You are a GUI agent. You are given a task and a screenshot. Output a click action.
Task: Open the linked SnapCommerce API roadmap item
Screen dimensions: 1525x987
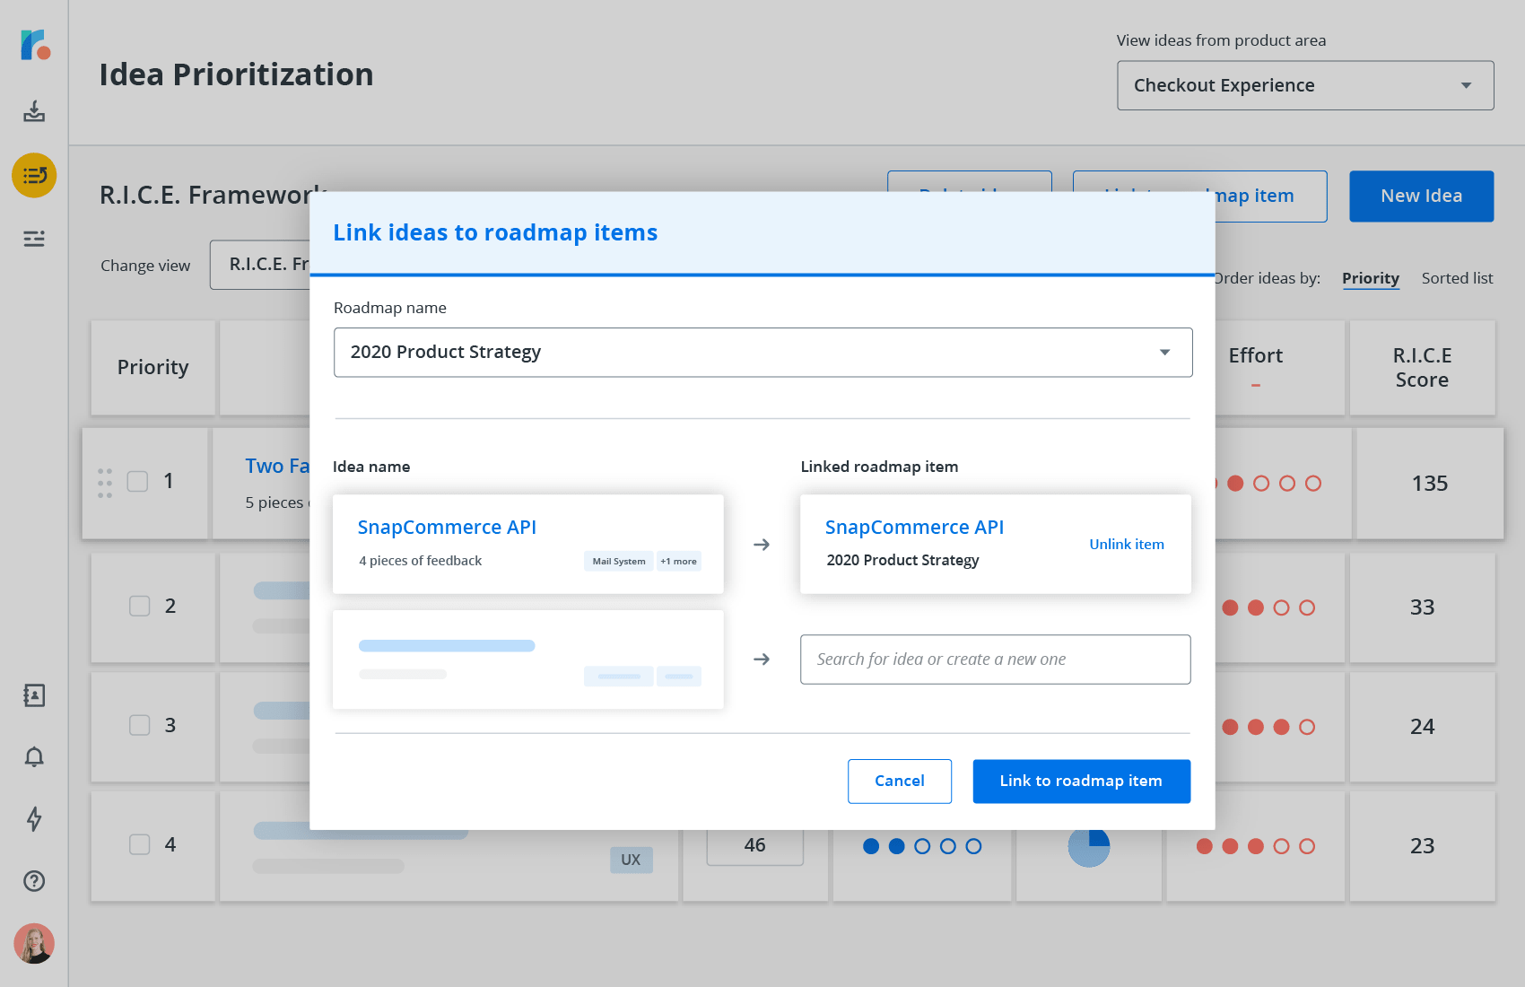(x=914, y=528)
